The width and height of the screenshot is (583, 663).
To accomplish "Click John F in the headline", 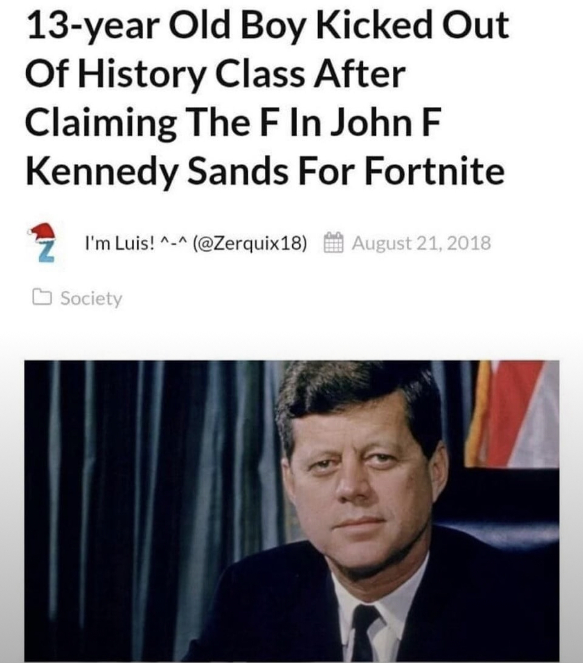I will coord(385,123).
